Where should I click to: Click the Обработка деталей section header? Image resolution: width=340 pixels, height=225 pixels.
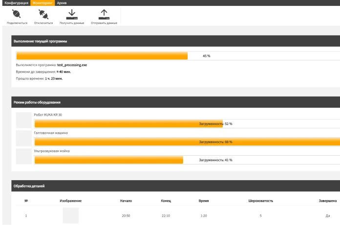[176, 186]
